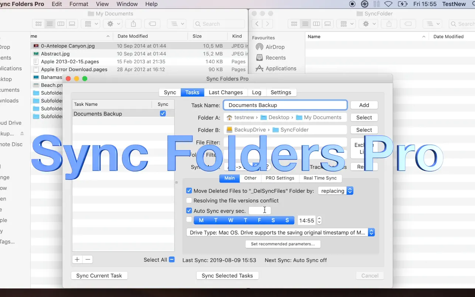
Task: Open the action gear dropdown in My Documents
Action: click(x=113, y=24)
